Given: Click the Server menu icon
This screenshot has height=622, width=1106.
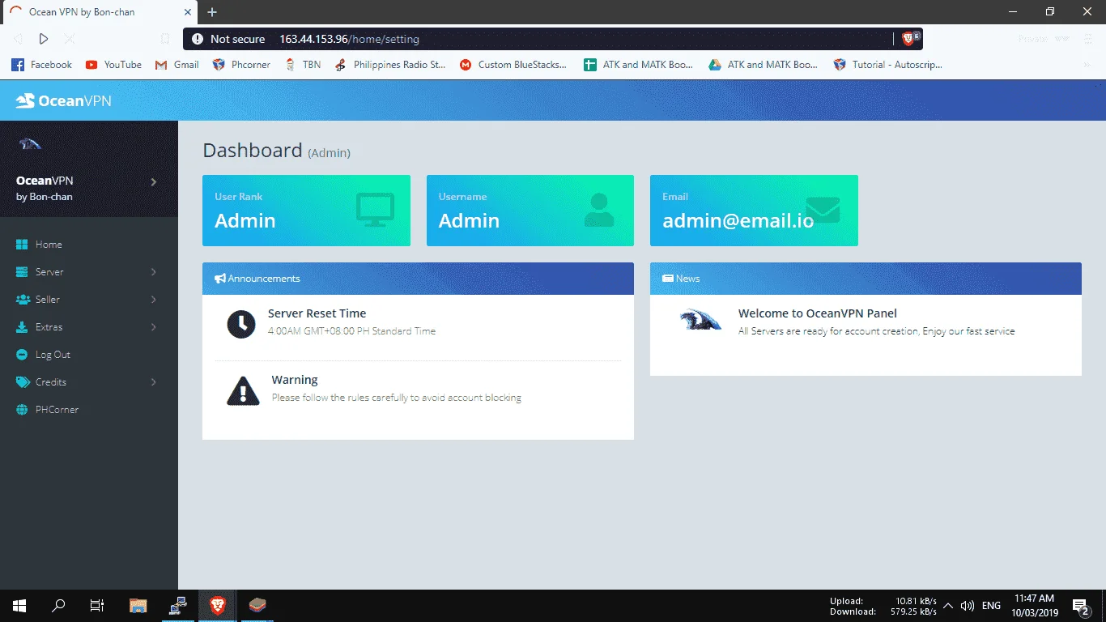Looking at the screenshot, I should click(x=22, y=272).
